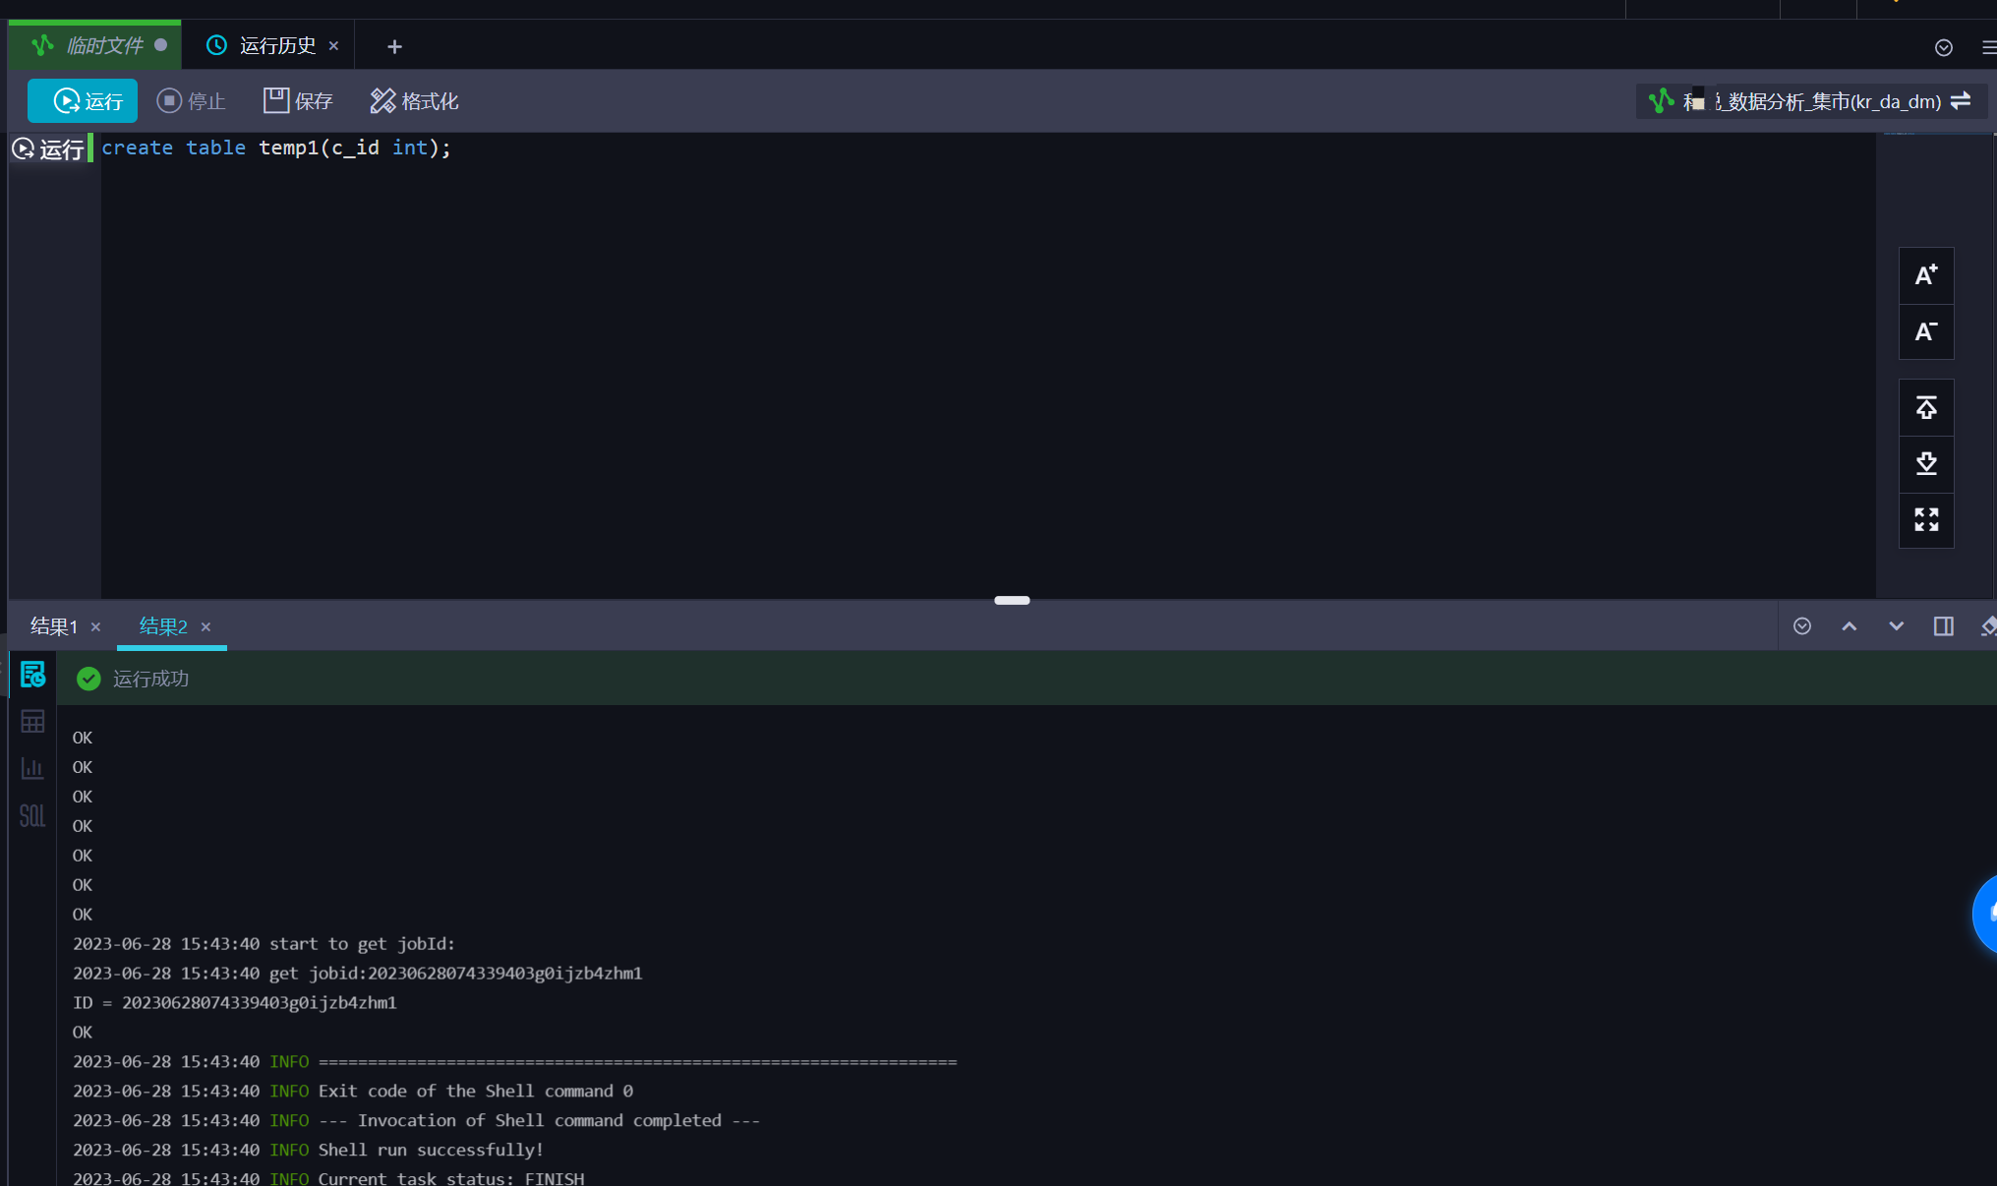The height and width of the screenshot is (1186, 1997).
Task: Click the decrease font size A- icon
Action: pos(1925,332)
